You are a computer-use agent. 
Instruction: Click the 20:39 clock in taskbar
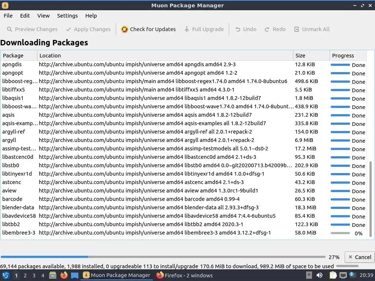pos(366,275)
